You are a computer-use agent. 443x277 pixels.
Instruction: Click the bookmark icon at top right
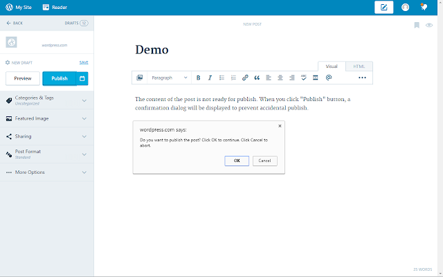tap(417, 25)
